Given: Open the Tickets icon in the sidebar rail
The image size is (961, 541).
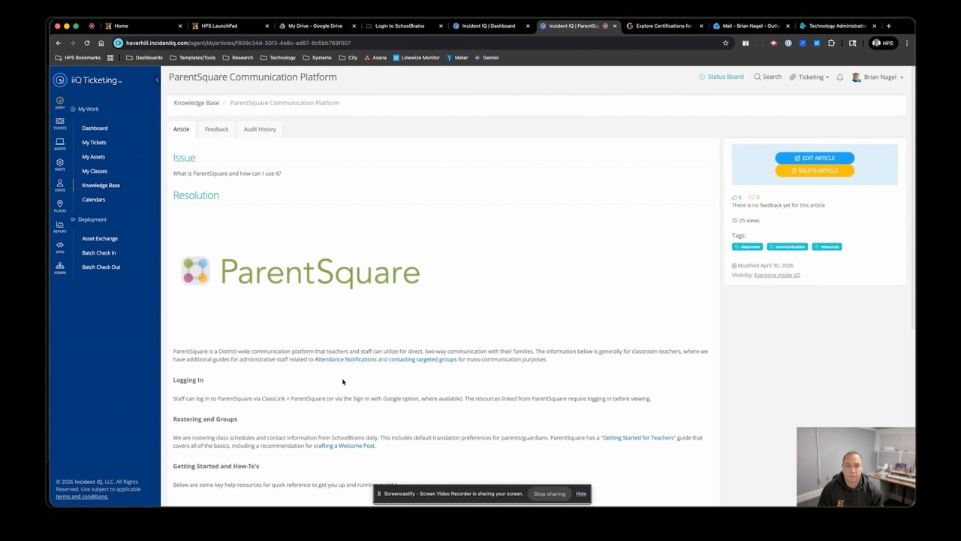Looking at the screenshot, I should click(60, 123).
